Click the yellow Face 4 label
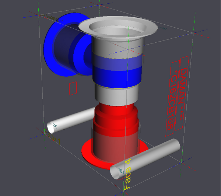The width and height of the screenshot is (221, 196). click(127, 174)
